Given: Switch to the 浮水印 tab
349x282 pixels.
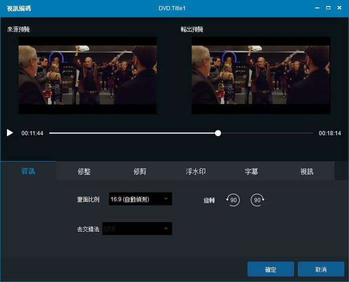Looking at the screenshot, I should pyautogui.click(x=195, y=172).
